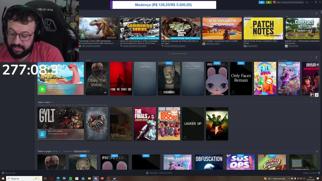Image resolution: width=322 pixels, height=181 pixels.
Task: Open Downloads status in bottom bar
Action: (x=159, y=173)
